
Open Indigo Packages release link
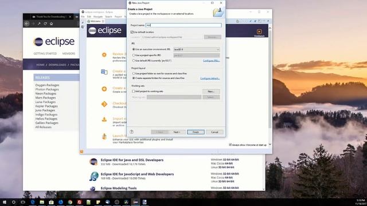46,114
